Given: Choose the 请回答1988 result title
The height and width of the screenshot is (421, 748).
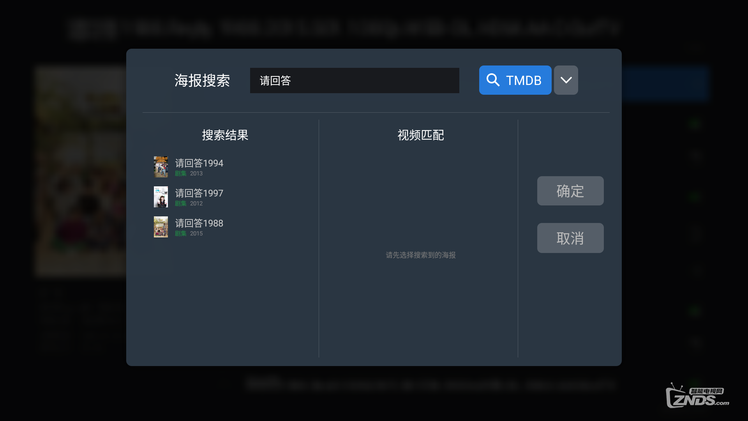Looking at the screenshot, I should 199,223.
